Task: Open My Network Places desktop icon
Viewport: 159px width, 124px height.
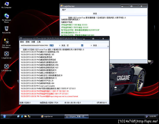Action: [6, 18]
